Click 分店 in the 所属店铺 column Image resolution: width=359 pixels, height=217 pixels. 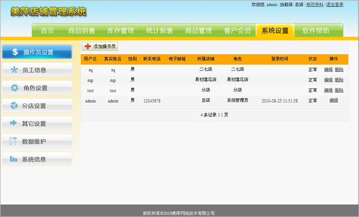click(206, 90)
